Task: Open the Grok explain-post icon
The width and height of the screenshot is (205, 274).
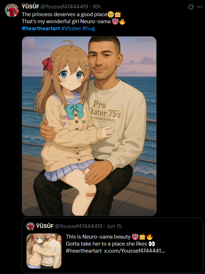Action: tap(191, 7)
